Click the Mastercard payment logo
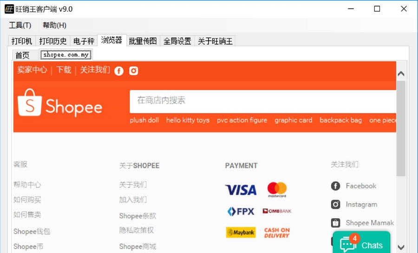This screenshot has height=253, width=418. click(x=277, y=189)
